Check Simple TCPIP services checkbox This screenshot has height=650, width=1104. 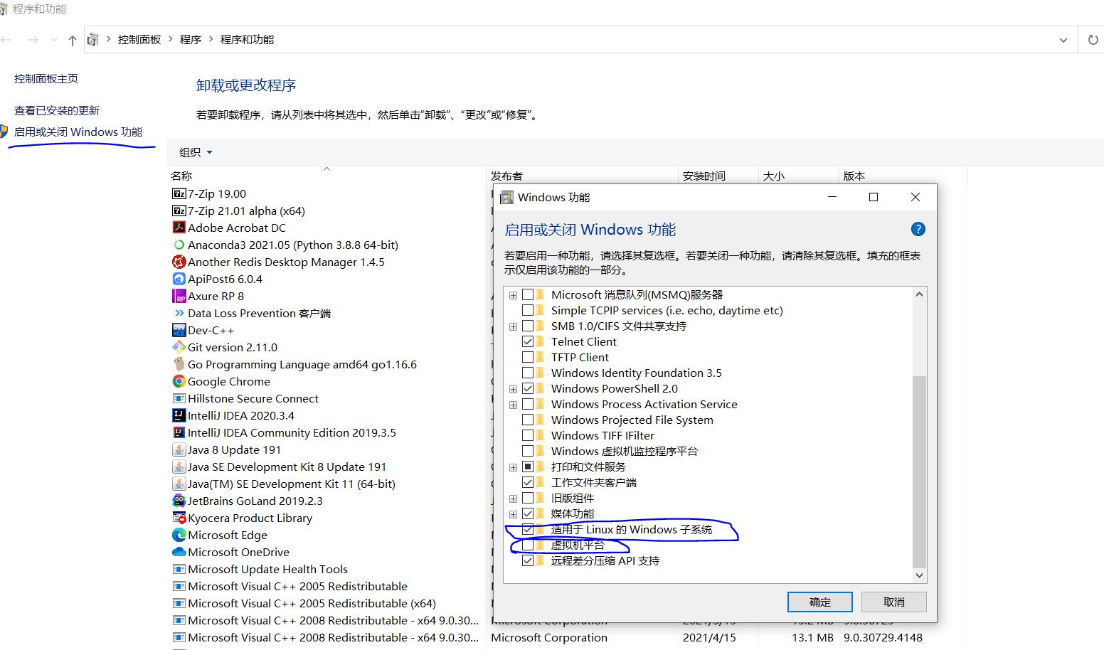point(528,310)
